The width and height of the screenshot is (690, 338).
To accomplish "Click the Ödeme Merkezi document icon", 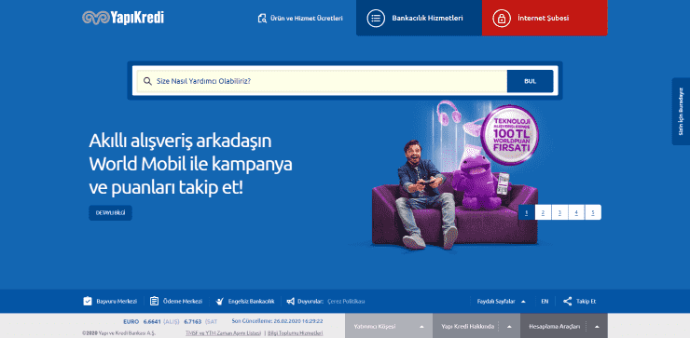I will point(154,302).
